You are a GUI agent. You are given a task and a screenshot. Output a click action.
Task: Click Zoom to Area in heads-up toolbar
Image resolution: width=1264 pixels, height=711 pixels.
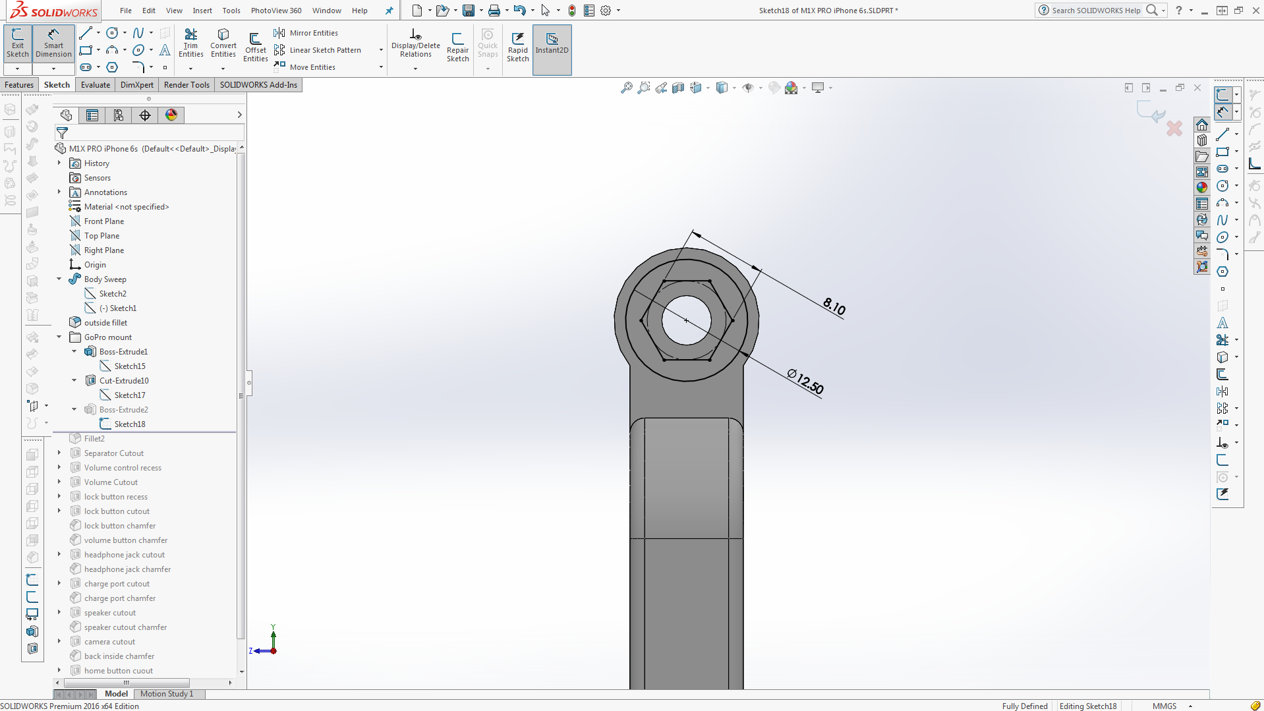coord(644,88)
